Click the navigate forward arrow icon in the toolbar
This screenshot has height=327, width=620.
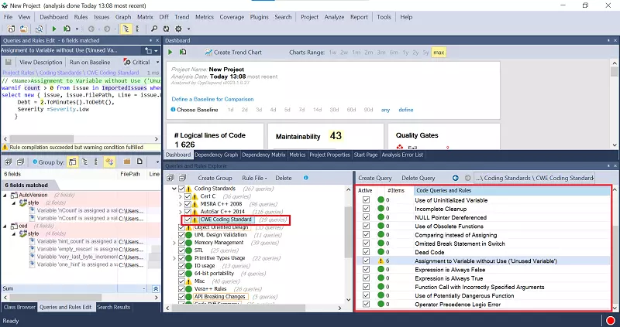(107, 29)
